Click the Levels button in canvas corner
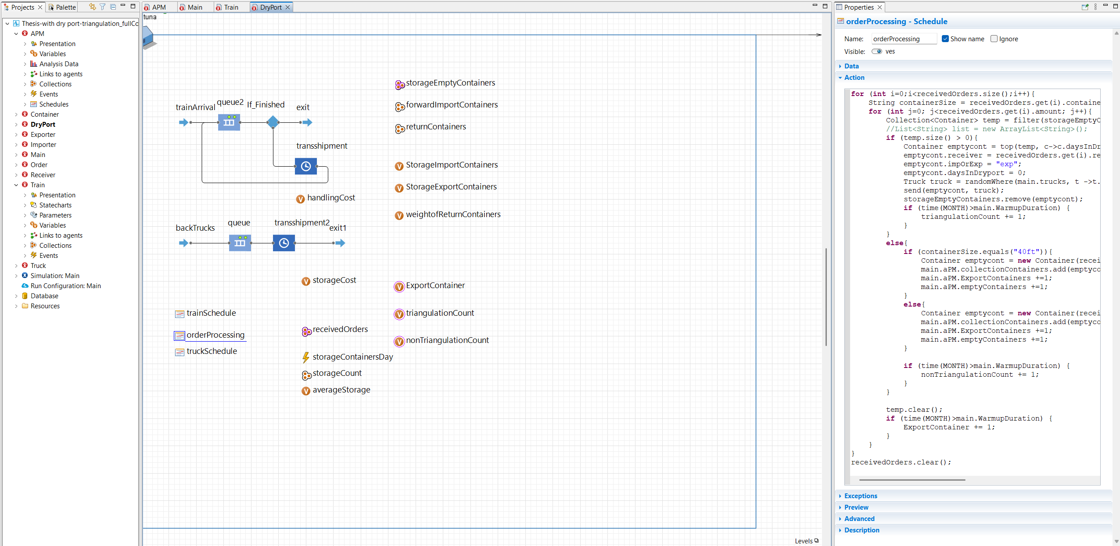The height and width of the screenshot is (546, 1120). (x=806, y=541)
